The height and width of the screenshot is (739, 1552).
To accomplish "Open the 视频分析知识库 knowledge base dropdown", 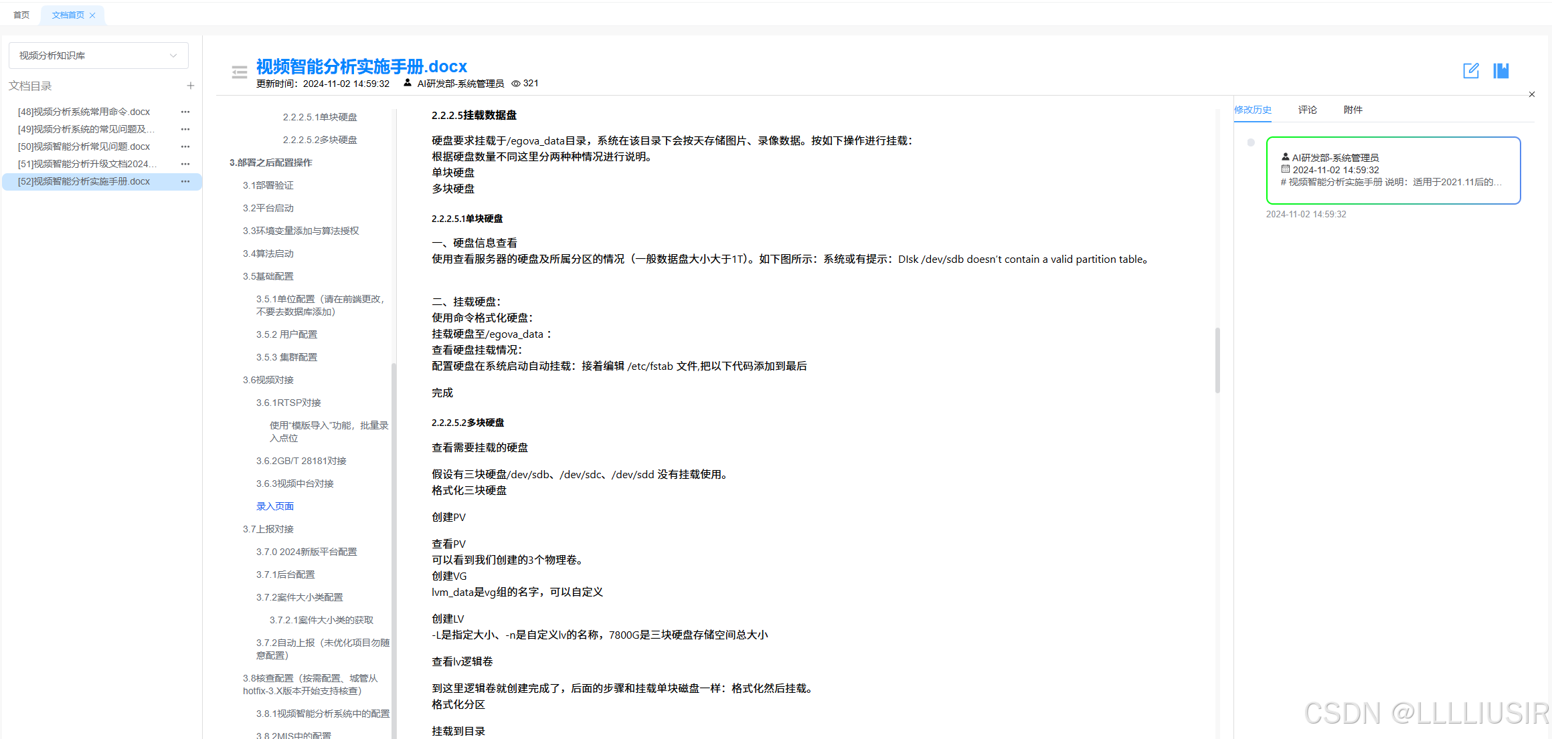I will (x=98, y=56).
